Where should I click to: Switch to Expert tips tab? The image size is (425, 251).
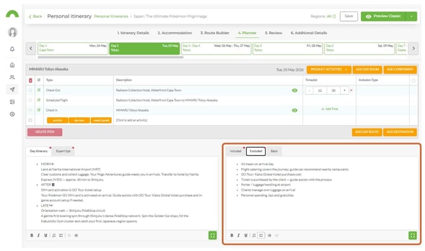click(63, 151)
